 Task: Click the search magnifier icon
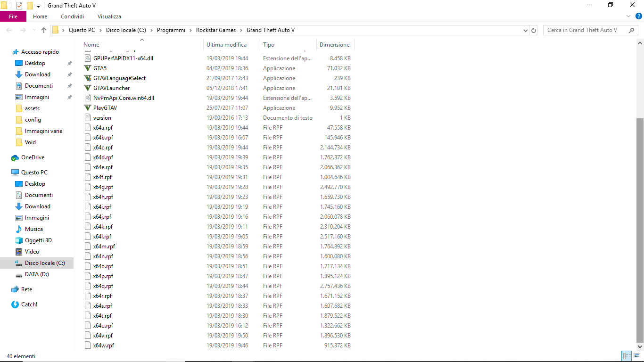click(632, 30)
